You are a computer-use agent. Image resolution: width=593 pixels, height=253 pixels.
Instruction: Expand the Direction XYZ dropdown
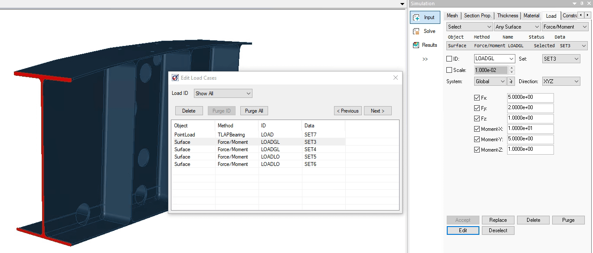coord(560,81)
